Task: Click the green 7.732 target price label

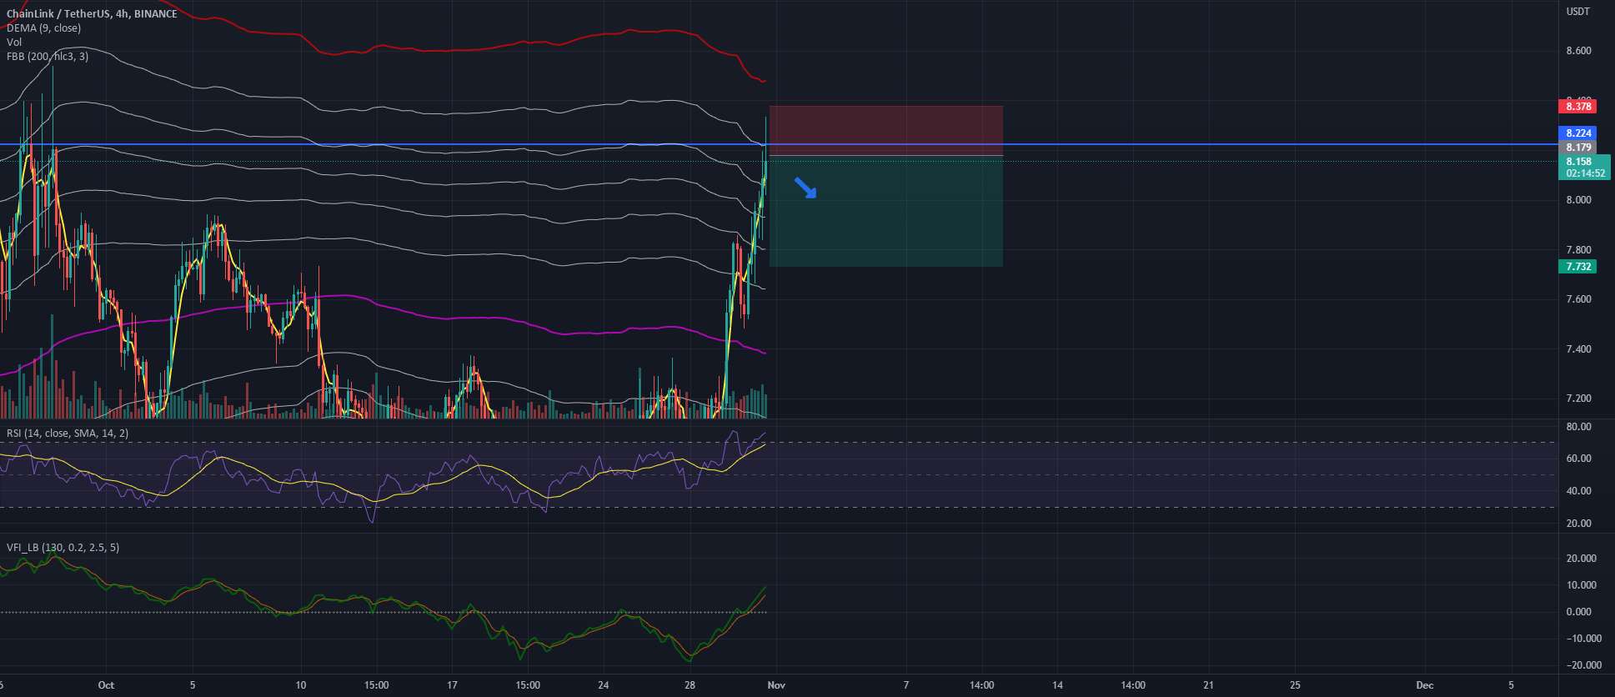Action: pyautogui.click(x=1577, y=267)
